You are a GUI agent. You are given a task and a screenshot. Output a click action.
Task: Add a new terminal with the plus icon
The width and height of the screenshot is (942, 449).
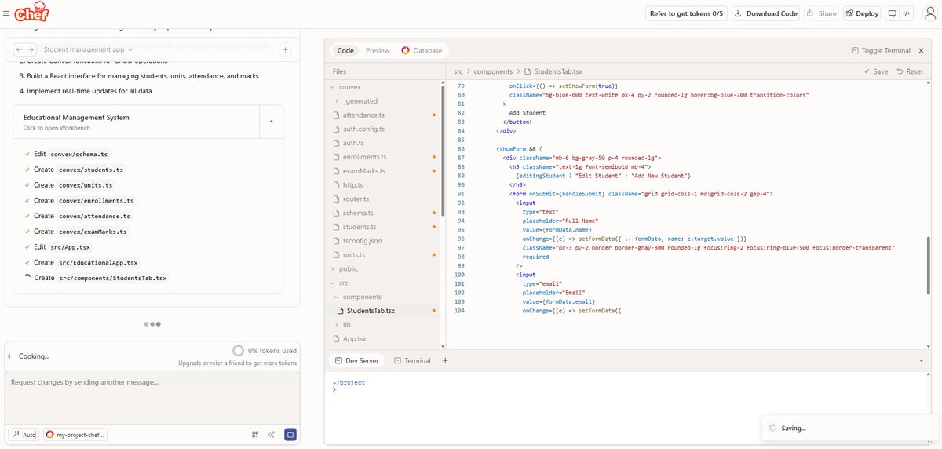point(445,360)
